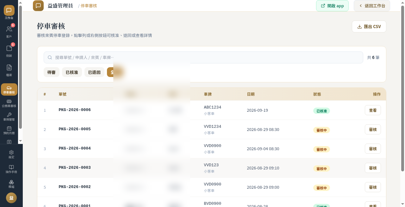405x207 pixels.
Task: Switch to the 已退回 filter
Action: click(x=94, y=72)
